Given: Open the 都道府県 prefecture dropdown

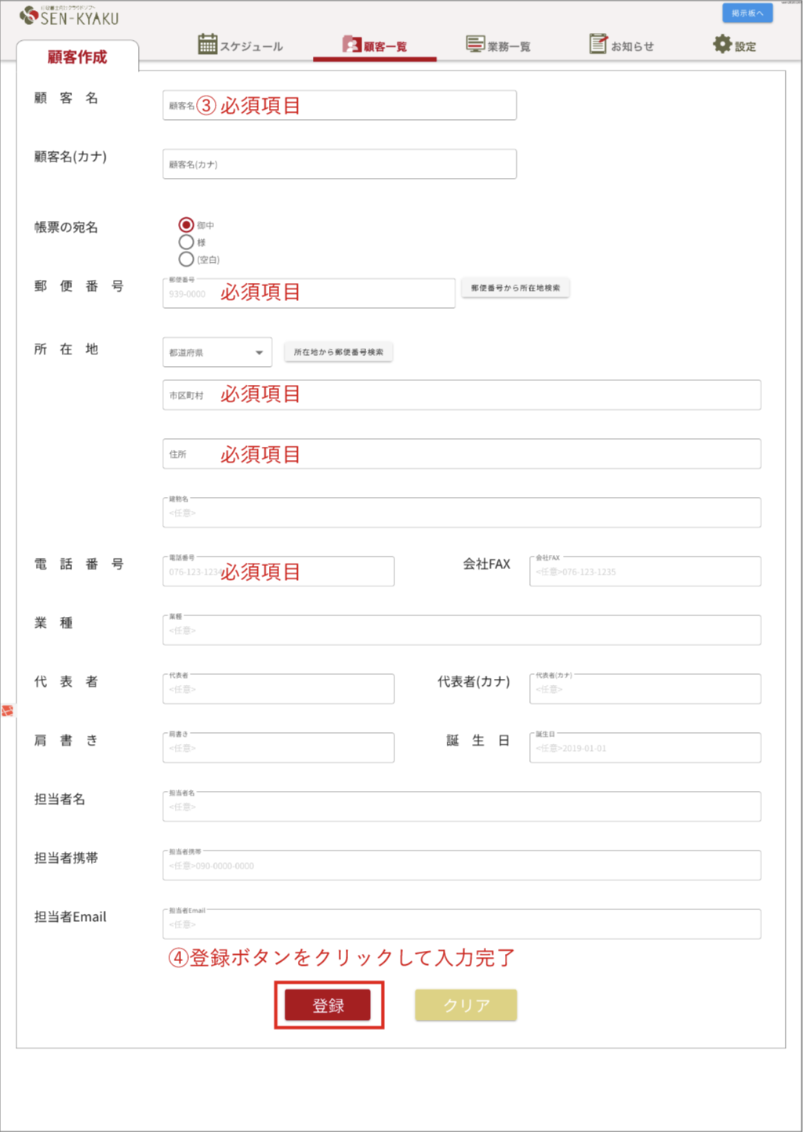Looking at the screenshot, I should coord(216,352).
